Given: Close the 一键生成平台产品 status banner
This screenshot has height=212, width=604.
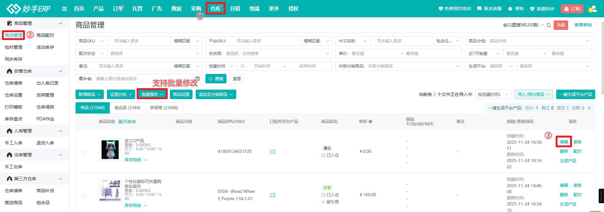Looking at the screenshot, I should click(589, 108).
